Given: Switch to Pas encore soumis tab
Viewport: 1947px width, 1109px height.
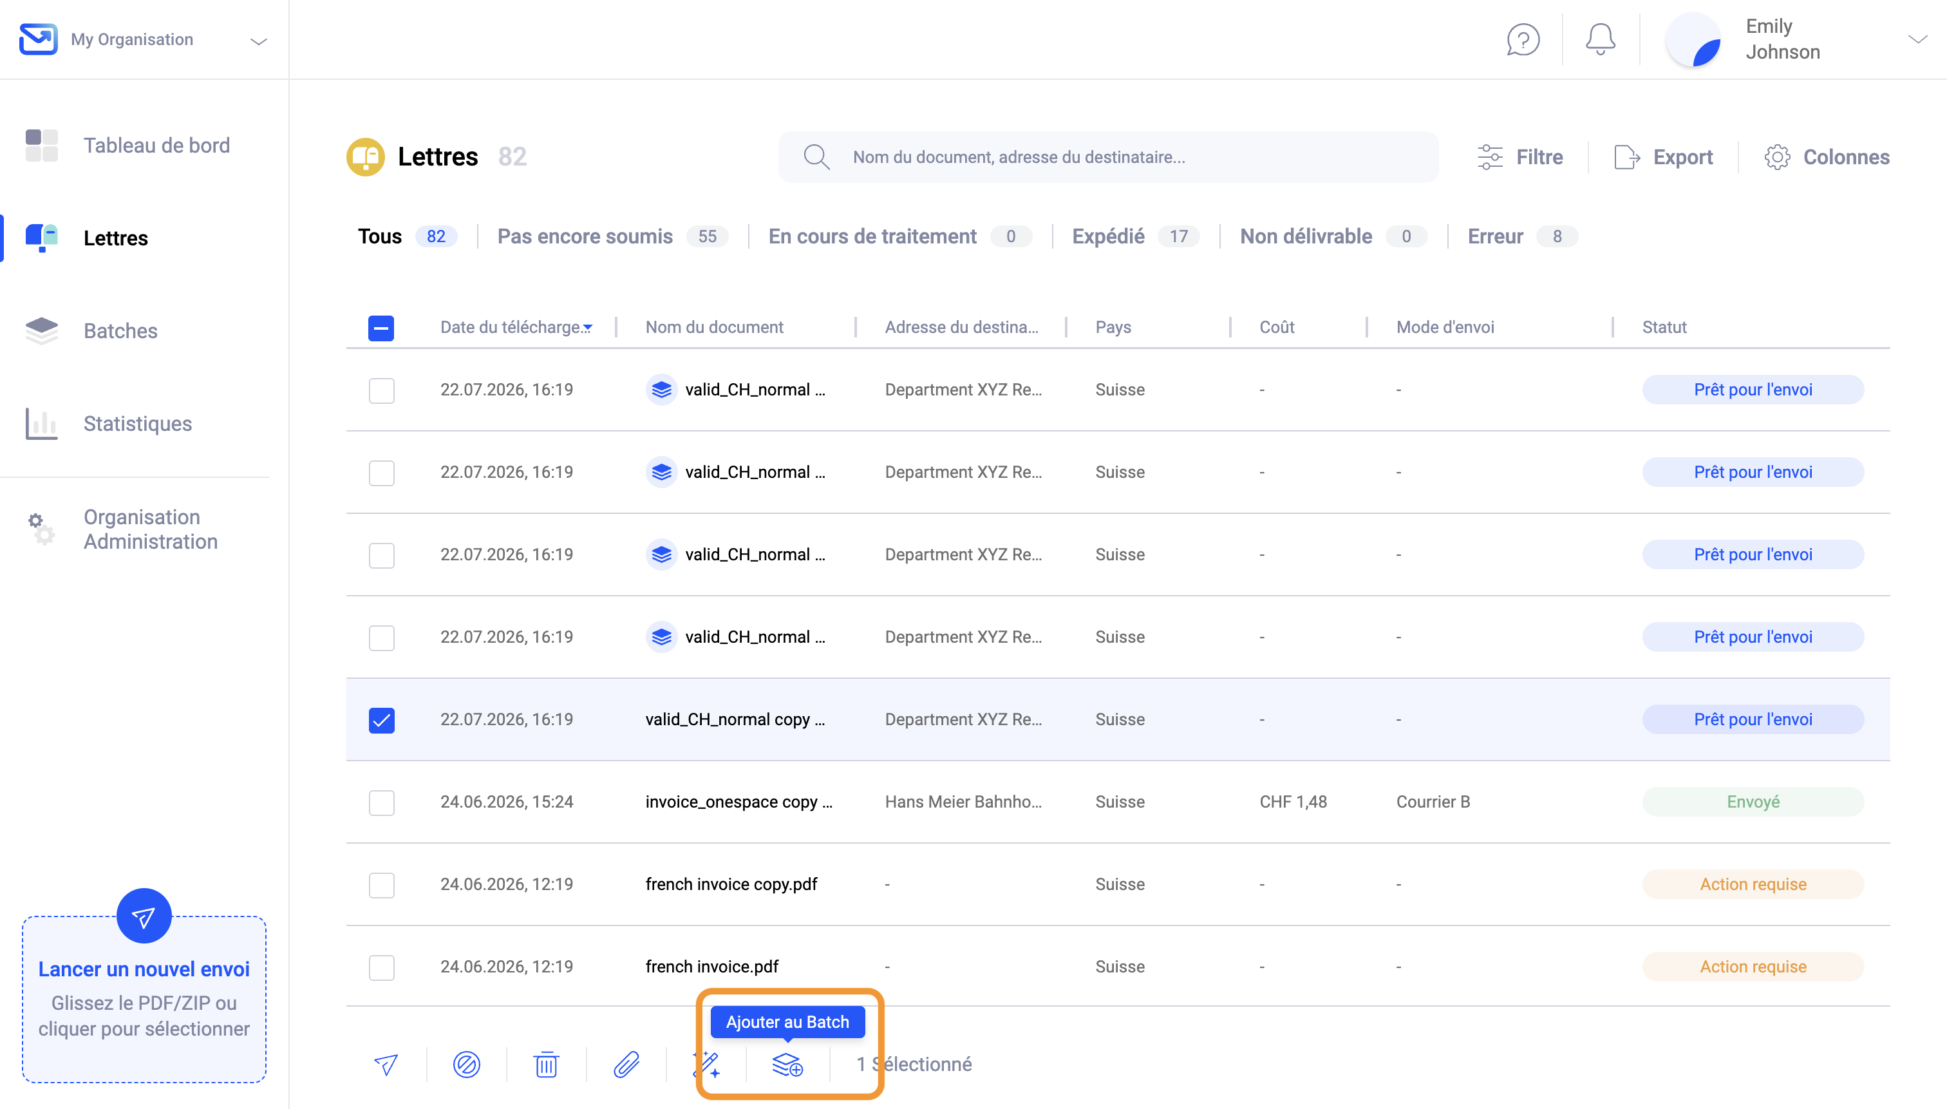Looking at the screenshot, I should 612,237.
